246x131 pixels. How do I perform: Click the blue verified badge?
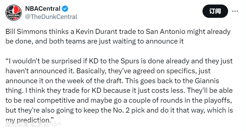tap(65, 8)
